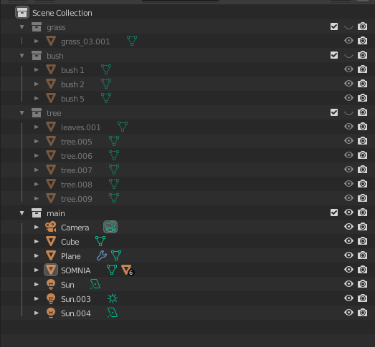Hide the Camera object with eye icon
This screenshot has height=347, width=375.
[x=348, y=227]
